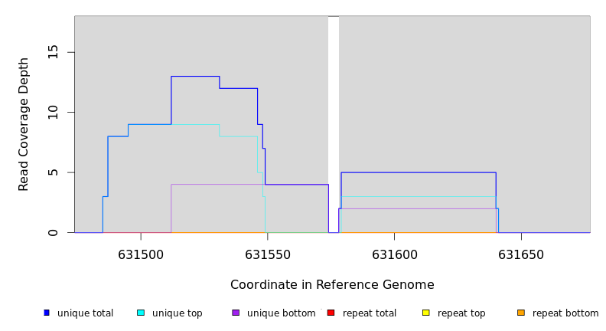Select the 'unique top' legend label

177,313
